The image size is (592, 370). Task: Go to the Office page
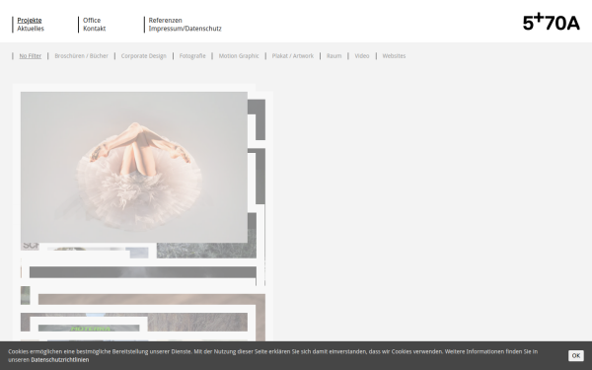tap(92, 20)
